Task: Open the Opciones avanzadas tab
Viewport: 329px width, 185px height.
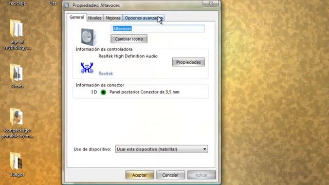Action: coord(143,18)
